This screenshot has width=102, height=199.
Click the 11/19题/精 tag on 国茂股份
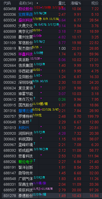pos(40,104)
